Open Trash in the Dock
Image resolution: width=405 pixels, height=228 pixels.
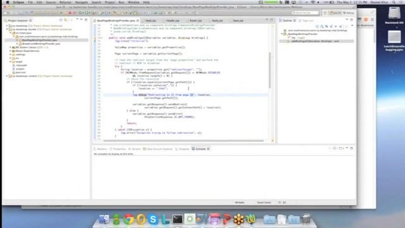click(x=306, y=219)
